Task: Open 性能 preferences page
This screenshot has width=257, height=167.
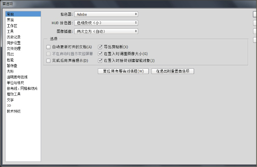Action: 10,60
